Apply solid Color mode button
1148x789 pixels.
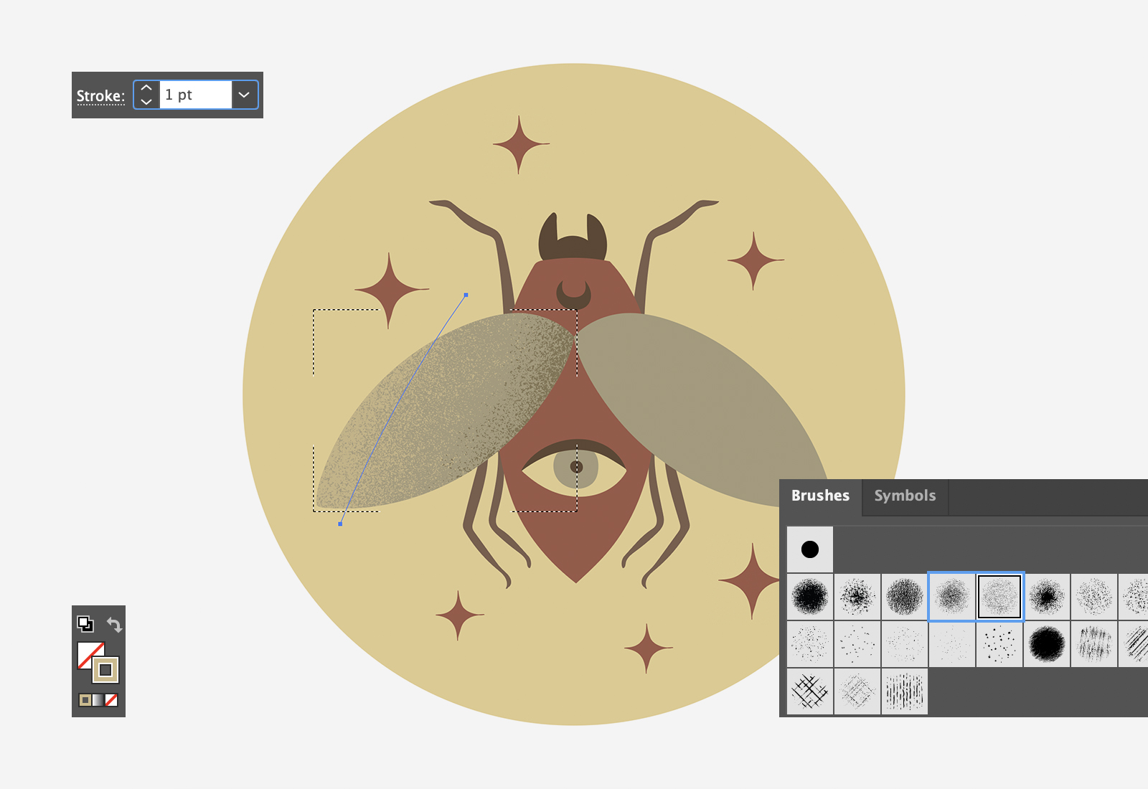(x=85, y=700)
